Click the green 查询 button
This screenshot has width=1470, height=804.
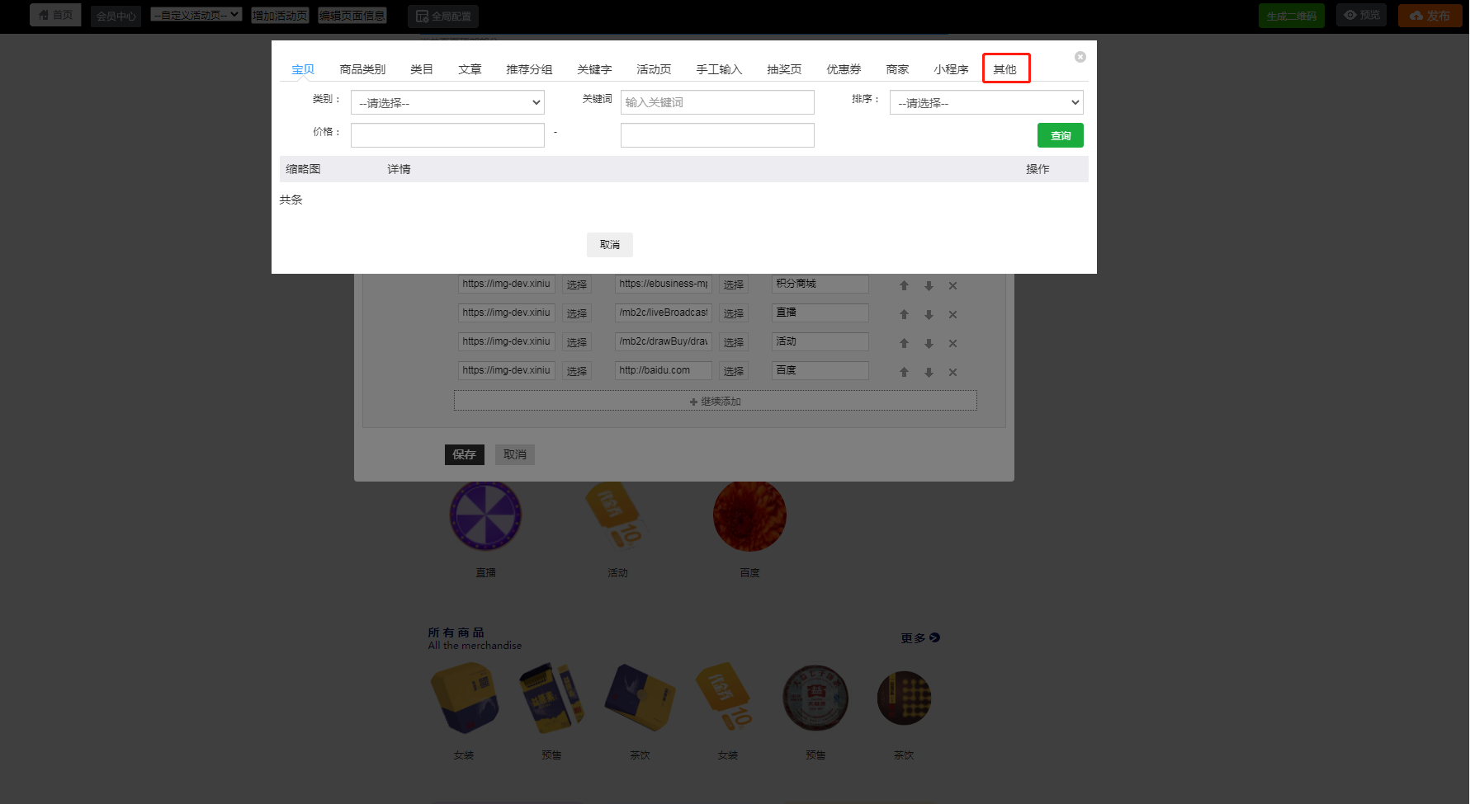point(1060,135)
